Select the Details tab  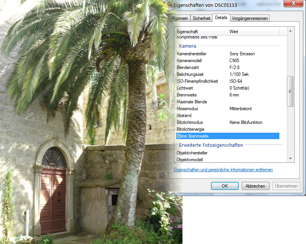click(x=221, y=18)
